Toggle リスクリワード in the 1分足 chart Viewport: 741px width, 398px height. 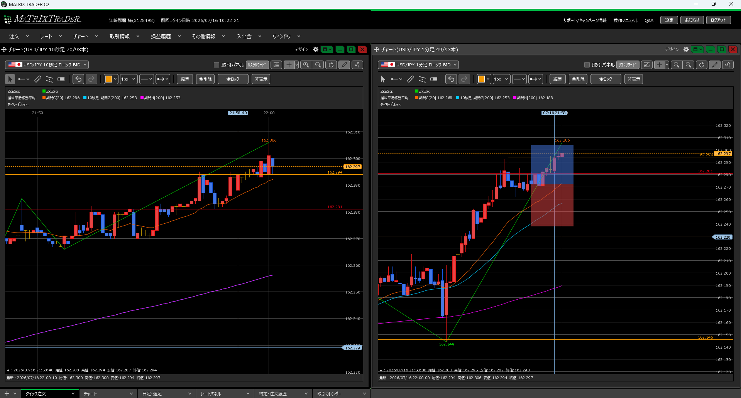[628, 65]
